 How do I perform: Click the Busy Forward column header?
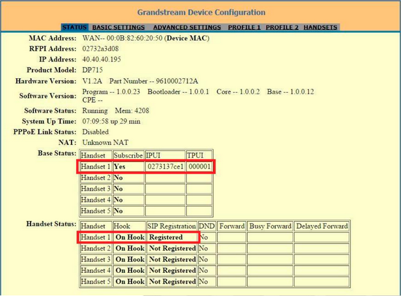(x=270, y=226)
